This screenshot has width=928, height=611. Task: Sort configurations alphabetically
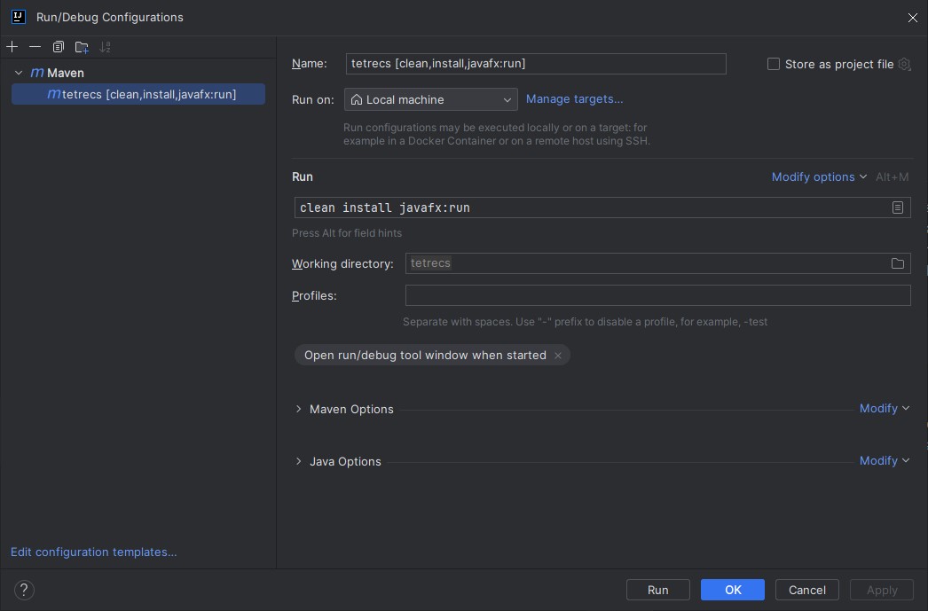pyautogui.click(x=105, y=47)
